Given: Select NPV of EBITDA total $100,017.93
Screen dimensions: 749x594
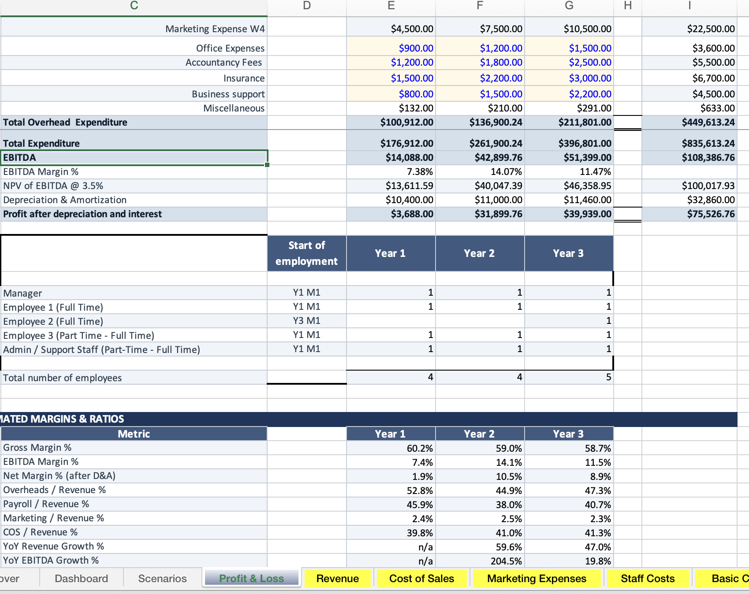Looking at the screenshot, I should click(689, 186).
